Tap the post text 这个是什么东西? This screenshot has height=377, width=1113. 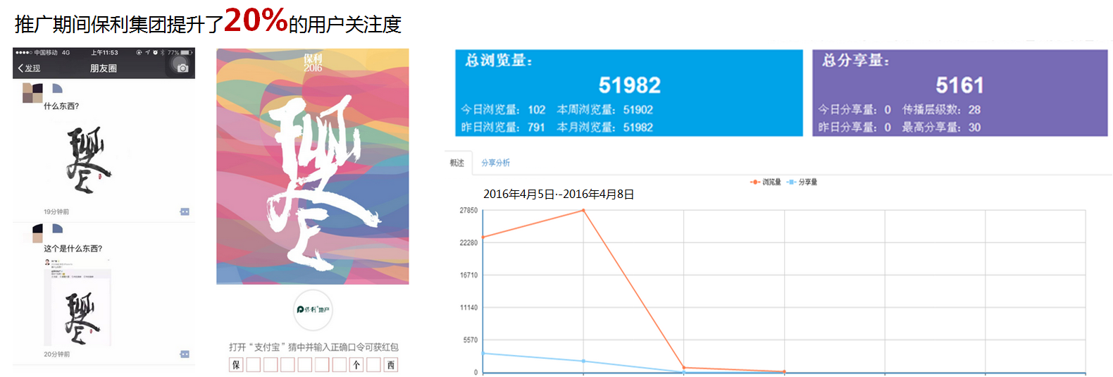(73, 249)
